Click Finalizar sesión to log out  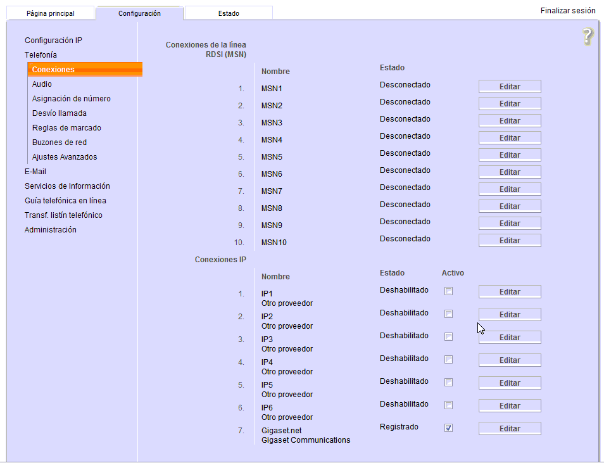click(567, 11)
